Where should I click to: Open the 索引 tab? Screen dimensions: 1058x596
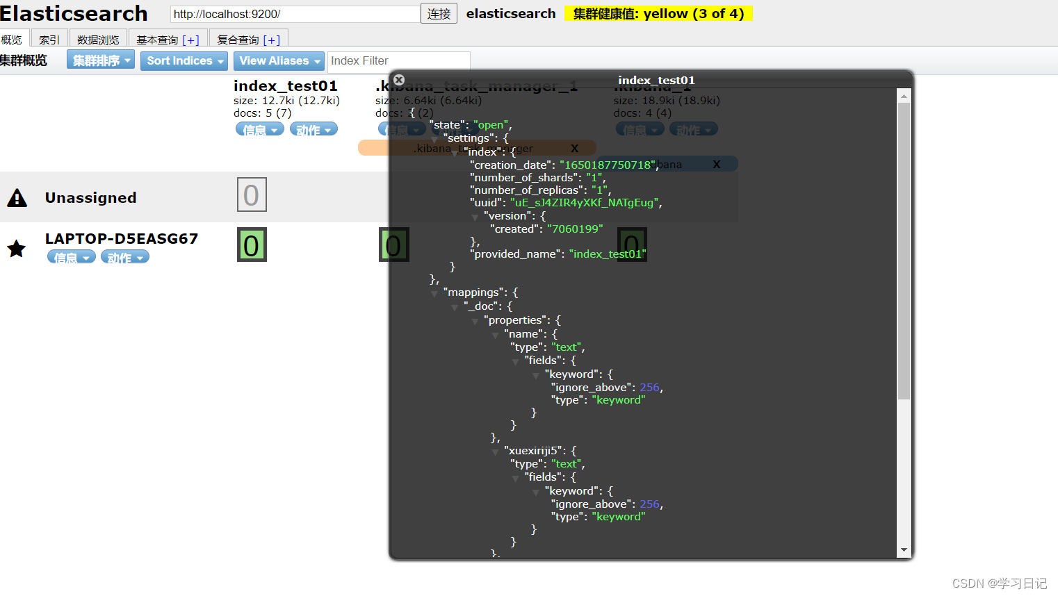49,40
